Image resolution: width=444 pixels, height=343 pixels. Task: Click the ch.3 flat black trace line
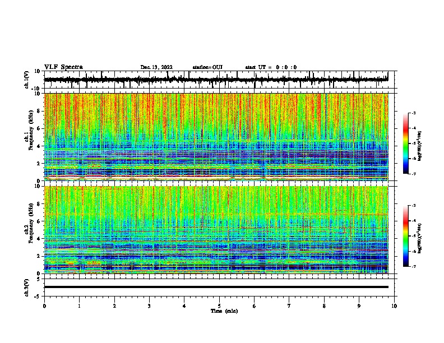coord(216,287)
